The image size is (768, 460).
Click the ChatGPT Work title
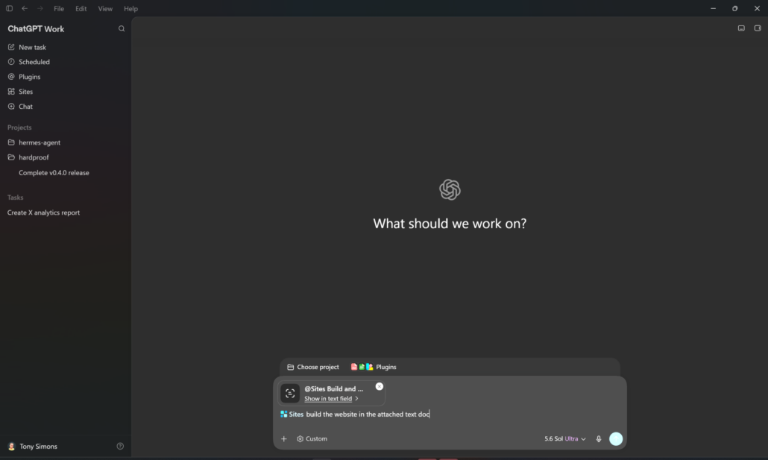click(36, 29)
